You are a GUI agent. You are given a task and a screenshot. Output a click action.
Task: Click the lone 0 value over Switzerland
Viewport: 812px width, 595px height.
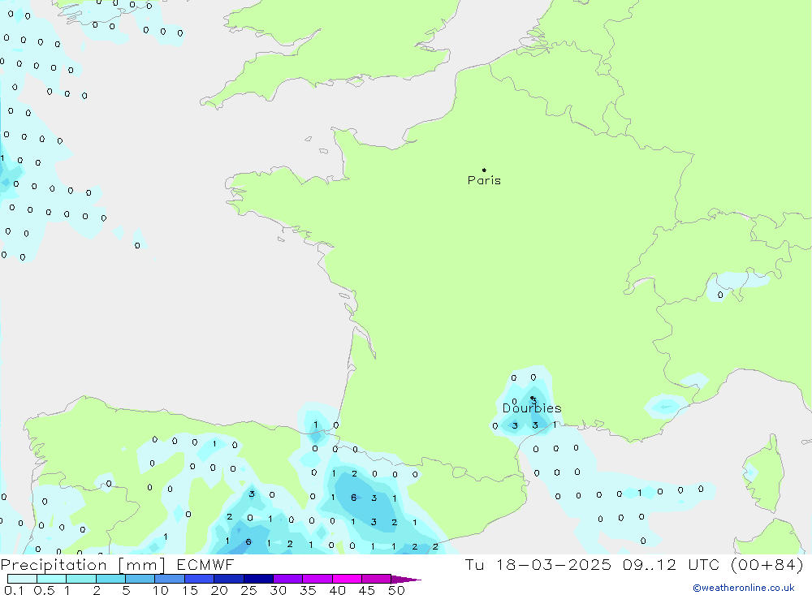(x=720, y=295)
